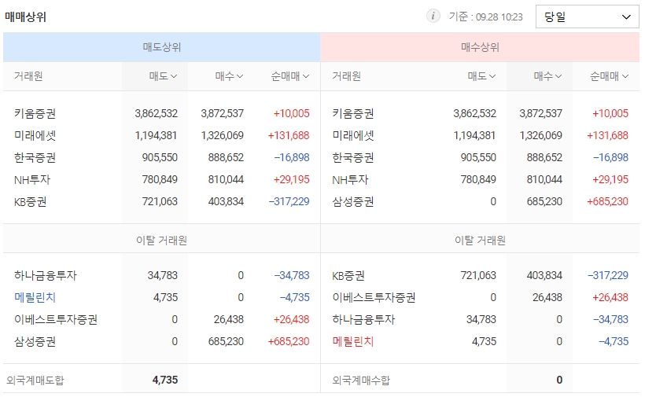Select 한국증권 in the 매도상위 list
The height and width of the screenshot is (397, 645).
click(35, 158)
